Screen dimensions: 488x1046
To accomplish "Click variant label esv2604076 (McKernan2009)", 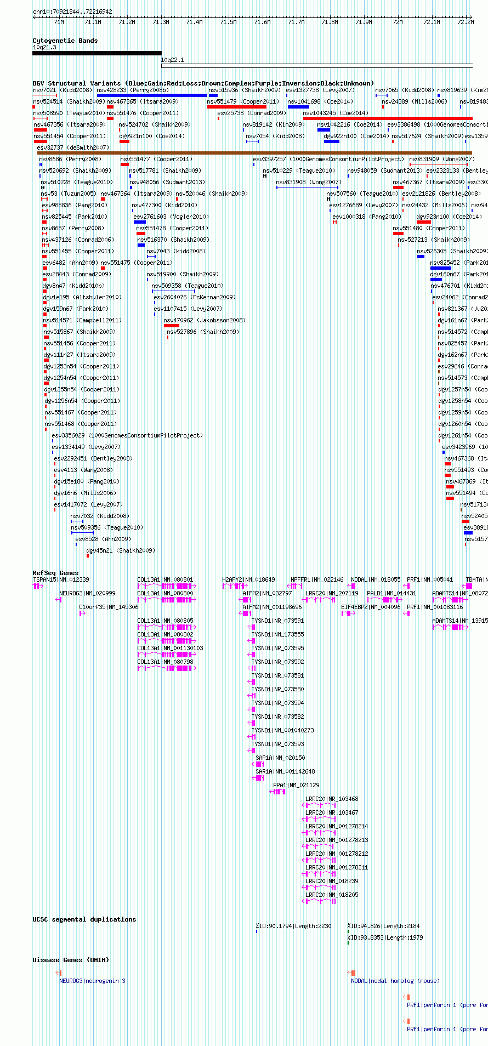I will click(x=195, y=297).
